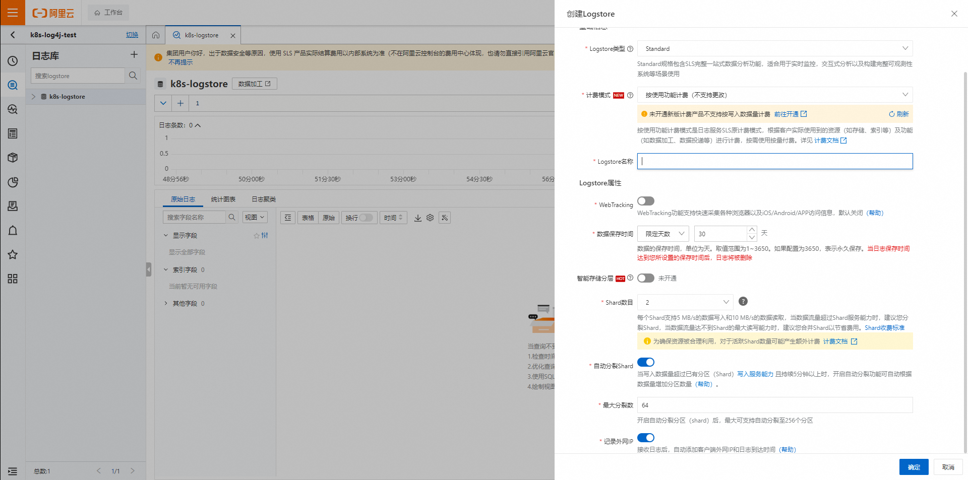Collapse the 显示字段 section
Screen dimensions: 968x480
(166, 235)
